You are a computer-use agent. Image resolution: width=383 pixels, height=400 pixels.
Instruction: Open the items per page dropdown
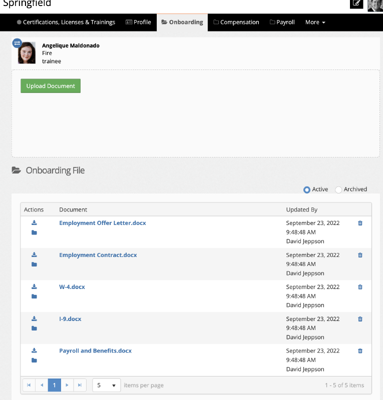(106, 385)
